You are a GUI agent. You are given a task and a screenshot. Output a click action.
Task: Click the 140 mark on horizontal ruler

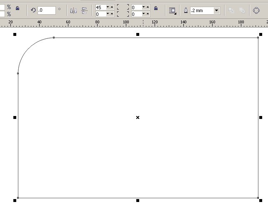[183, 22]
